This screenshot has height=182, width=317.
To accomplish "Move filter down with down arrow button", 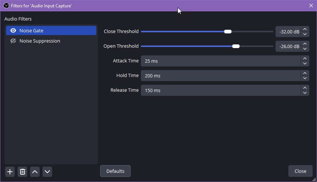I will [47, 172].
